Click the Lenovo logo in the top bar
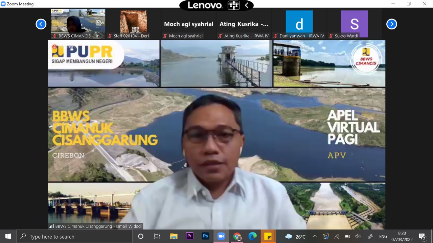 (205, 5)
